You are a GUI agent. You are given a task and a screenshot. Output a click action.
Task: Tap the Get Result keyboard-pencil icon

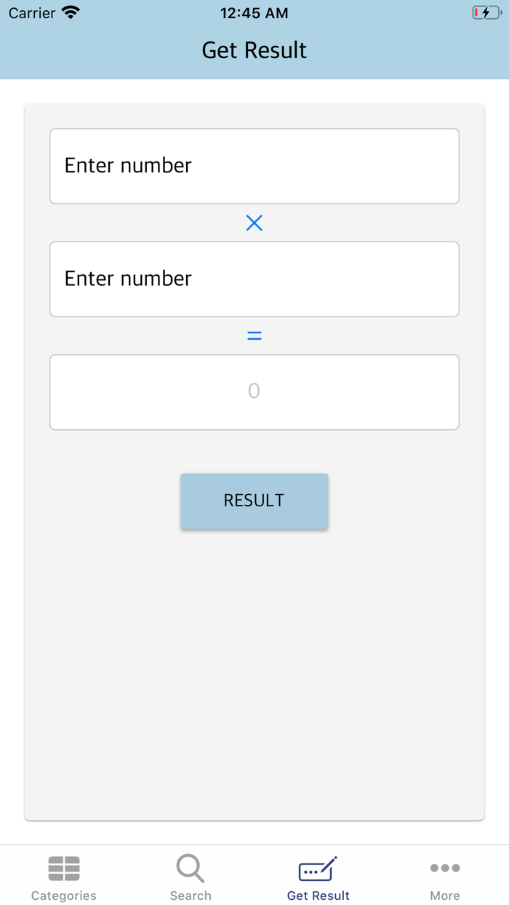[318, 869]
